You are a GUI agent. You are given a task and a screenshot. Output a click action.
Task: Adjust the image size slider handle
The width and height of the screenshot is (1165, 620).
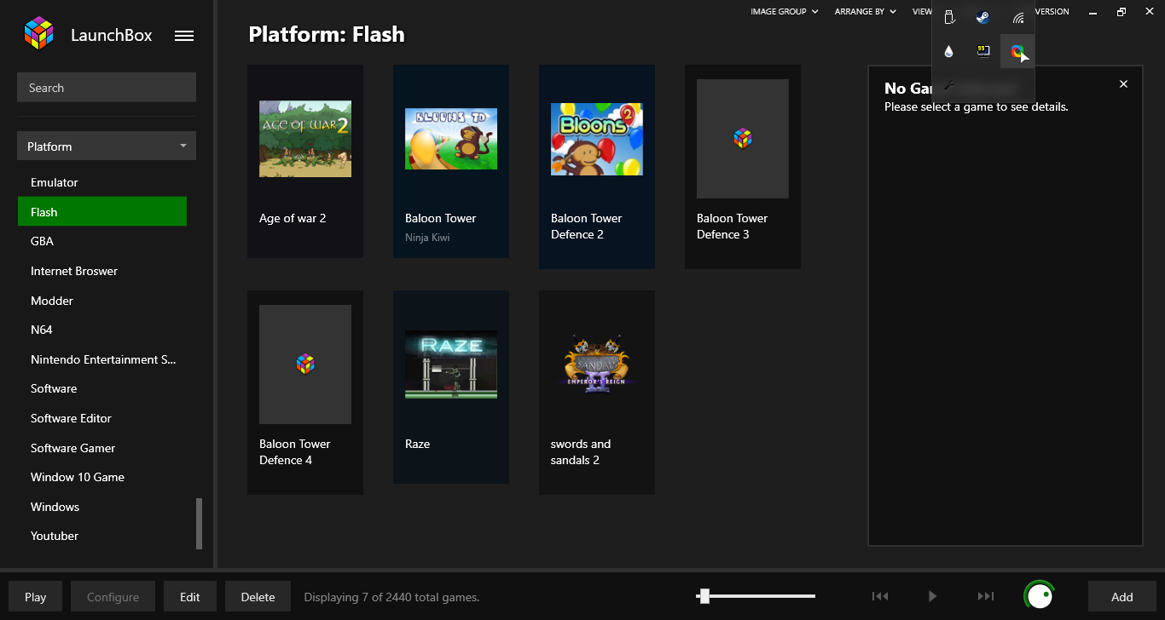point(704,596)
